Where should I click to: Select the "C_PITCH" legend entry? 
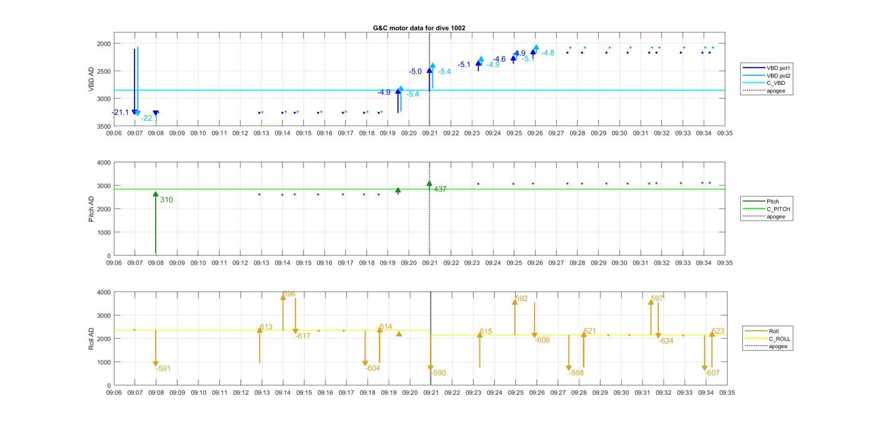pyautogui.click(x=766, y=209)
